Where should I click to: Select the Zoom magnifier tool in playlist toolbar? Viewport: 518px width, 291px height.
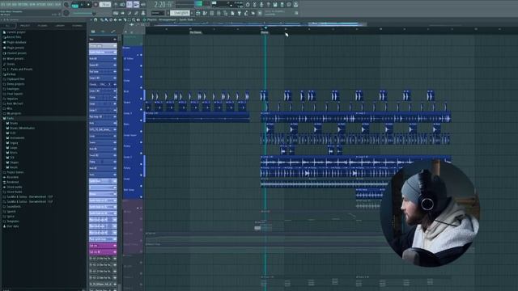(x=134, y=19)
